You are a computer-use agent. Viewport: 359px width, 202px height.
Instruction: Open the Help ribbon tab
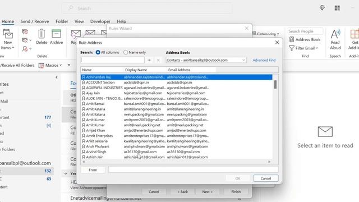click(x=122, y=21)
